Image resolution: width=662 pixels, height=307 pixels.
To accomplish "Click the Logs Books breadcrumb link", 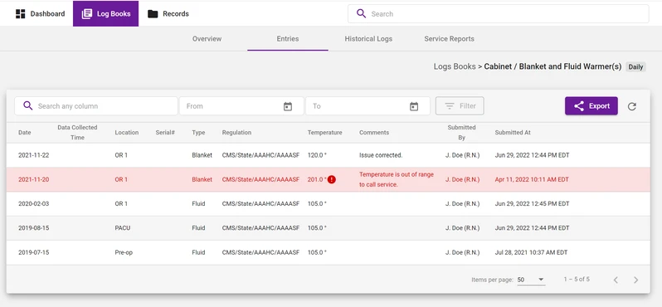I will (455, 66).
